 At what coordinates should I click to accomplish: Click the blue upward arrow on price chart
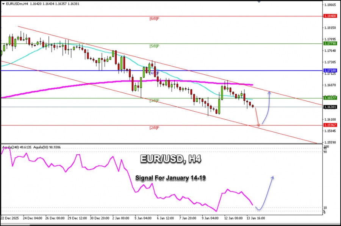[267, 108]
